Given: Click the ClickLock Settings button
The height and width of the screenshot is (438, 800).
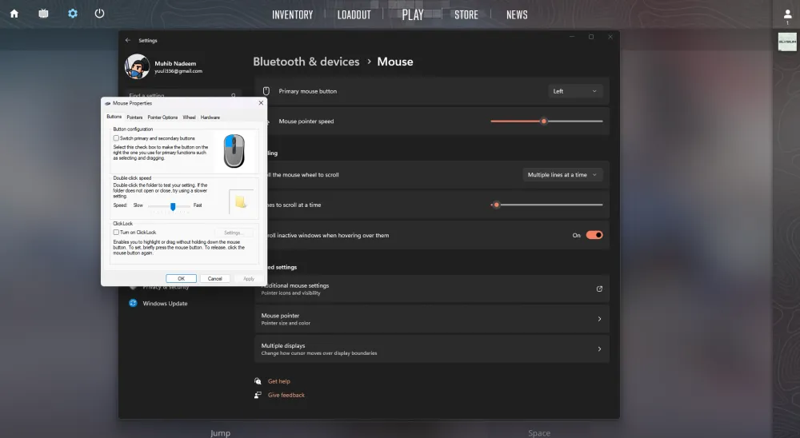Looking at the screenshot, I should coord(233,233).
